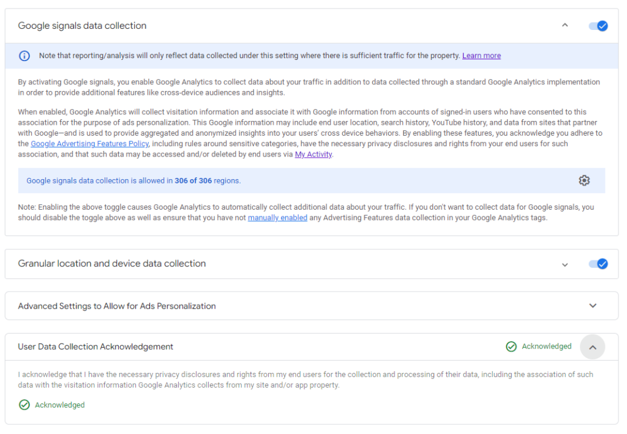Open the Learn more link
This screenshot has height=434, width=627.
[481, 56]
